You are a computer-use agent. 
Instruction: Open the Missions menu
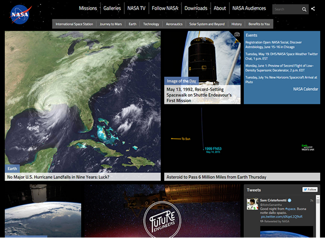tap(88, 8)
